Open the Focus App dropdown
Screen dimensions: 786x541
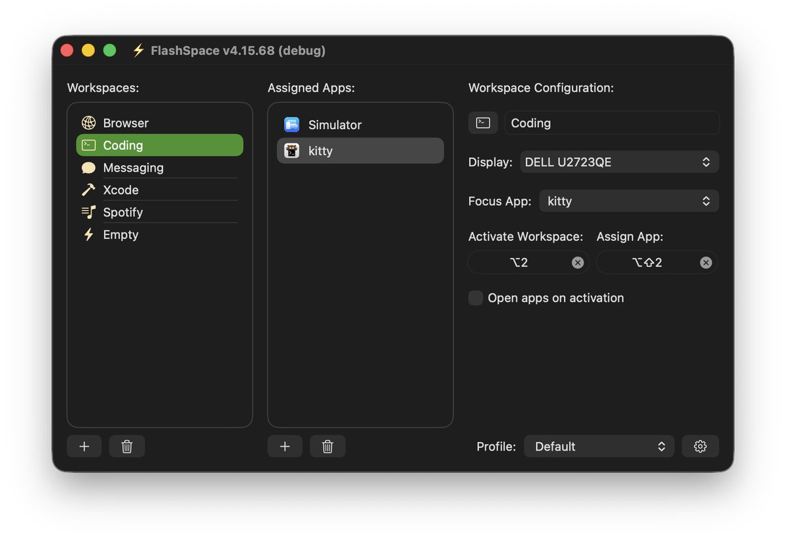point(629,201)
